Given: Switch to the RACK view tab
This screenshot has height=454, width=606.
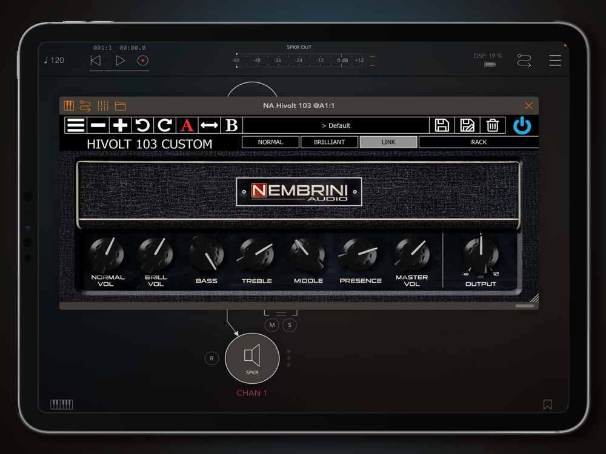Looking at the screenshot, I should (479, 142).
